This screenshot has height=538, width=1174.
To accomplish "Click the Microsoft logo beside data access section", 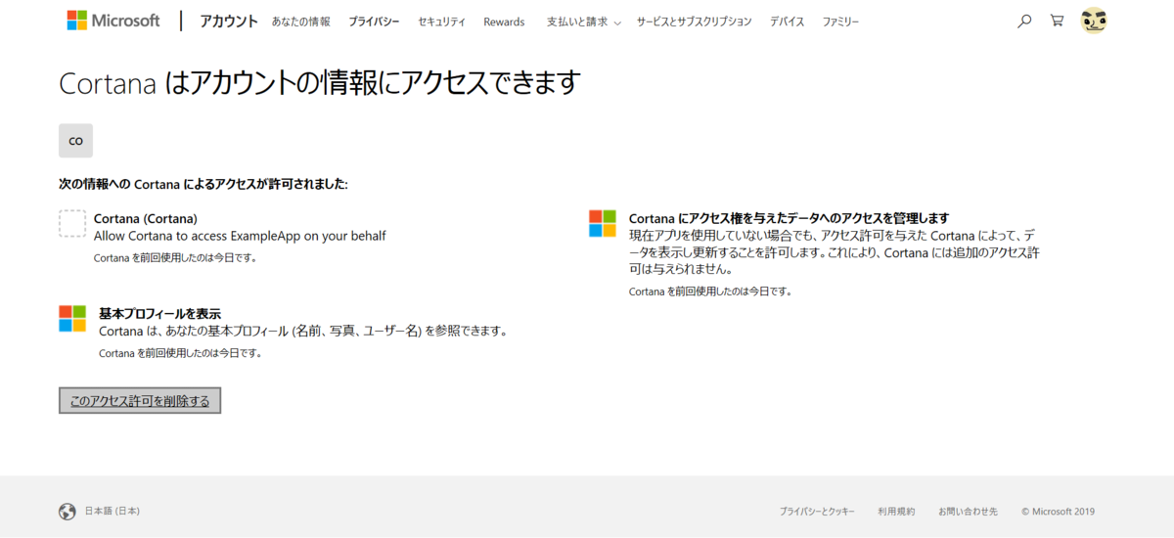I will tap(603, 223).
